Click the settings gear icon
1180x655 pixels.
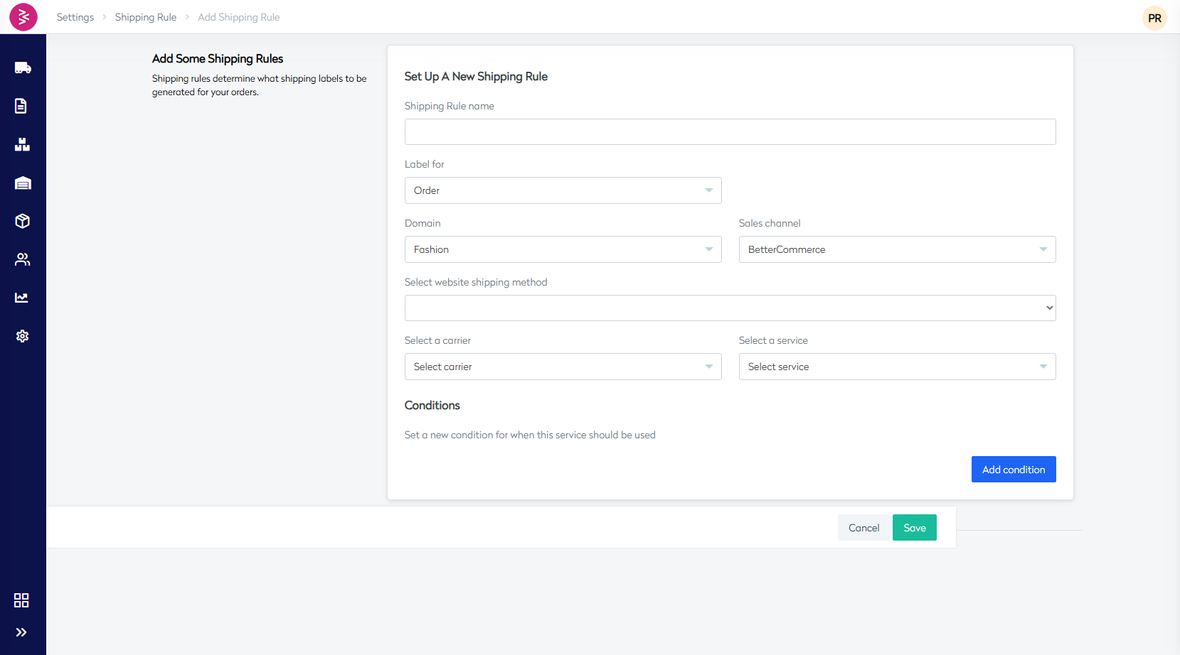click(x=23, y=336)
